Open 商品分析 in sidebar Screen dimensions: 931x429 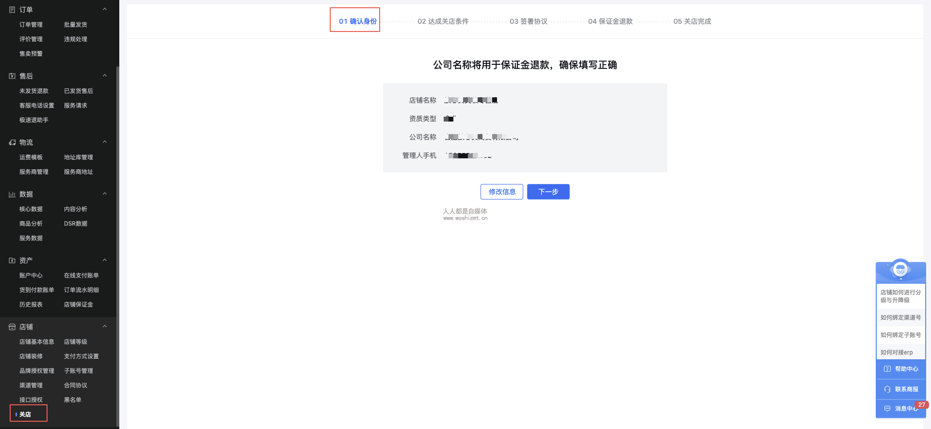(31, 224)
